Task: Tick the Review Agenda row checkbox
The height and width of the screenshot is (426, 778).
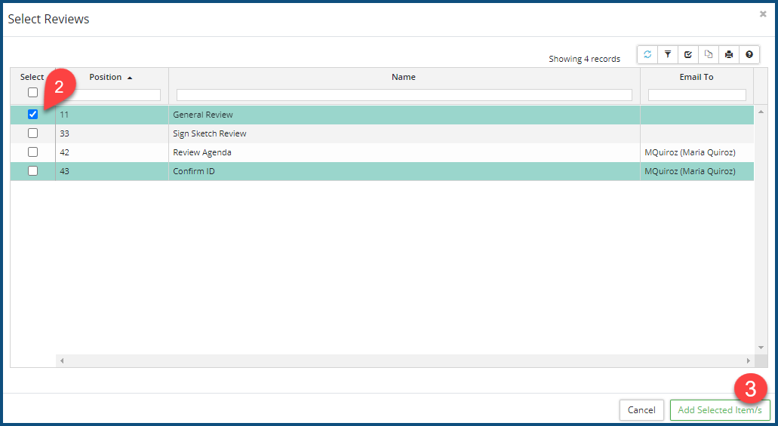Action: tap(32, 152)
